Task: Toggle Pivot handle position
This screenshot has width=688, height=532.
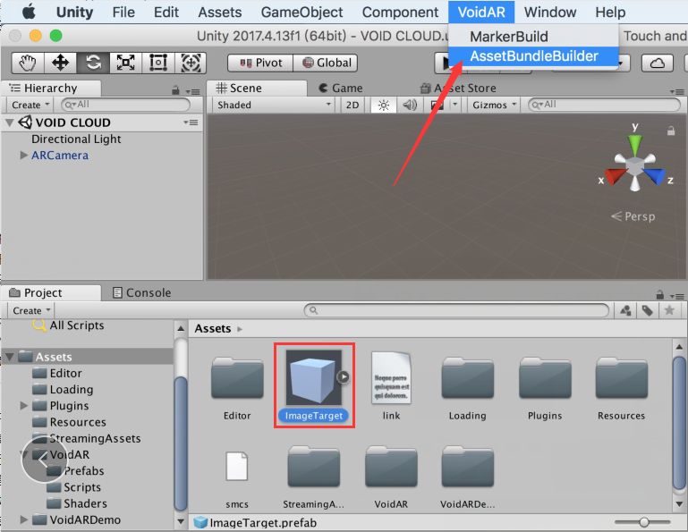Action: [x=260, y=63]
